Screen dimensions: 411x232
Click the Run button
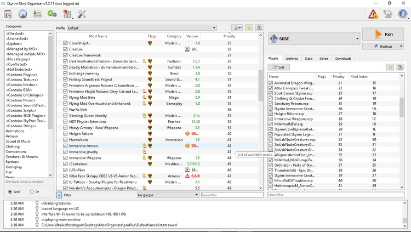383,35
